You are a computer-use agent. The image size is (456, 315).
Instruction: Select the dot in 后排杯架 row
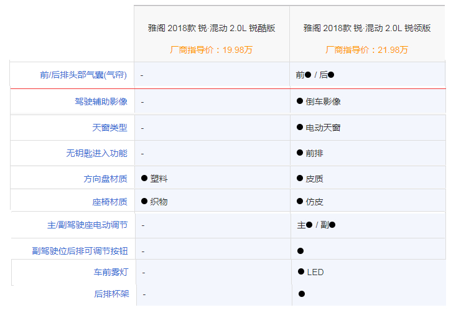click(302, 294)
